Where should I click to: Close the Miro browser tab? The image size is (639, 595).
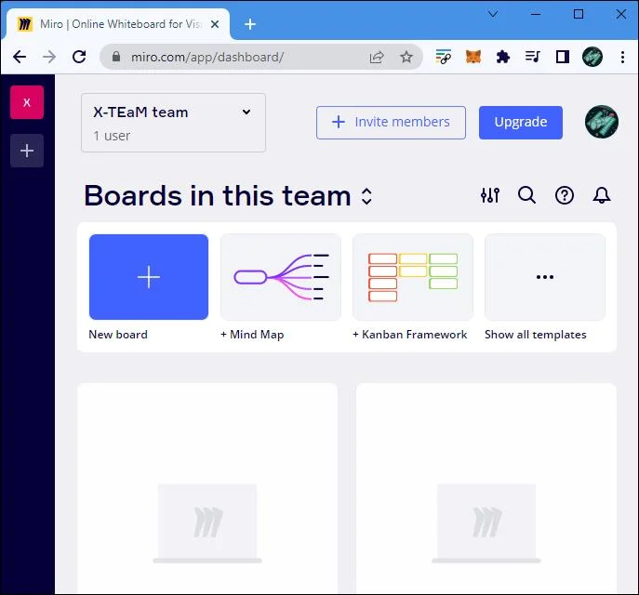point(215,24)
